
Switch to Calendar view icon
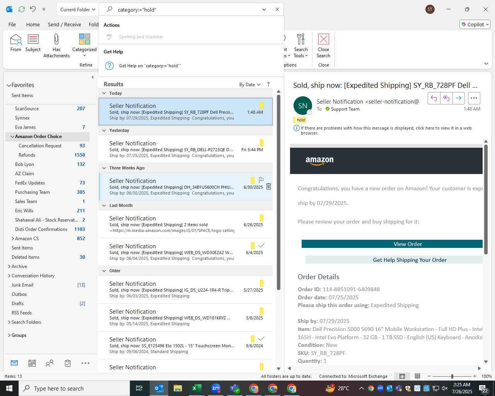32,363
